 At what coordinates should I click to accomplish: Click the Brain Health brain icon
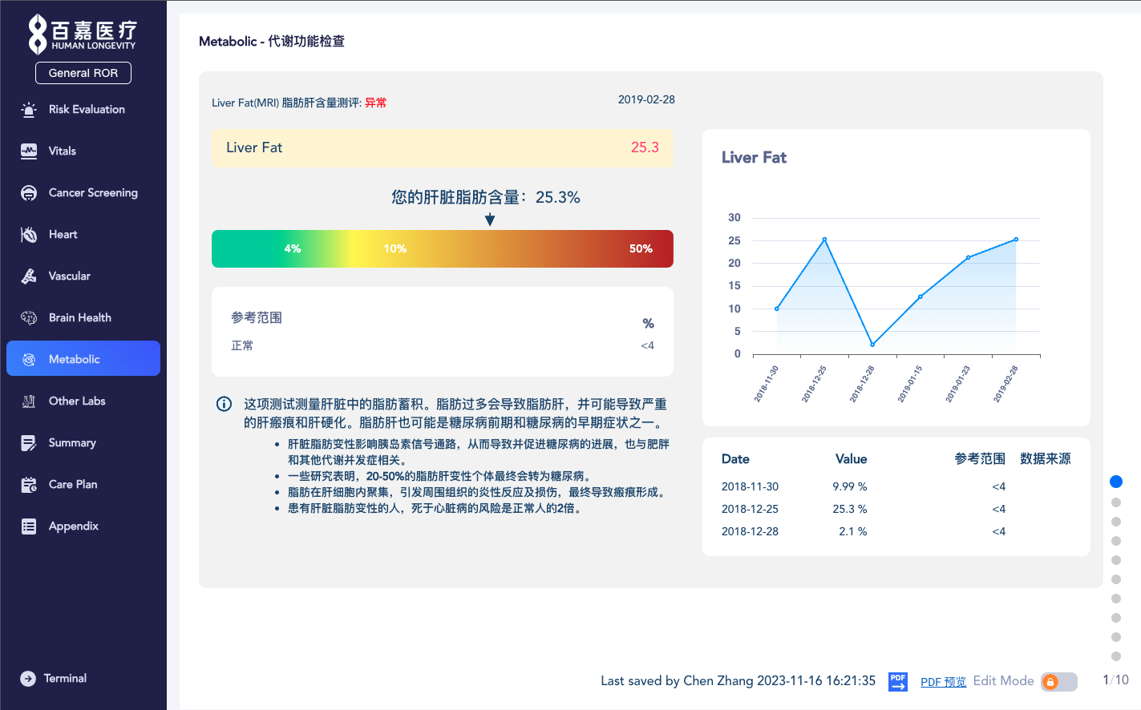29,318
